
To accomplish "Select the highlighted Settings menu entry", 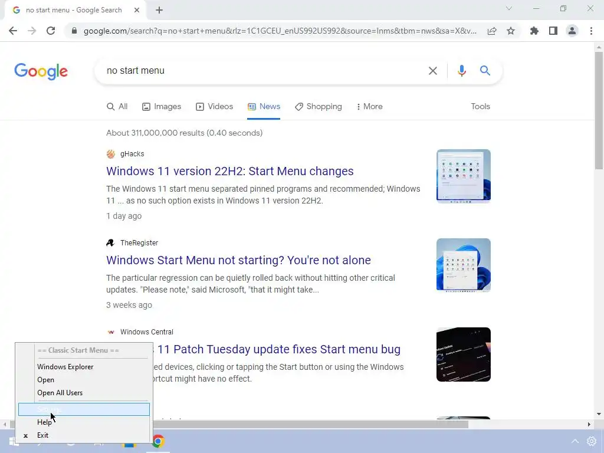I will point(84,409).
